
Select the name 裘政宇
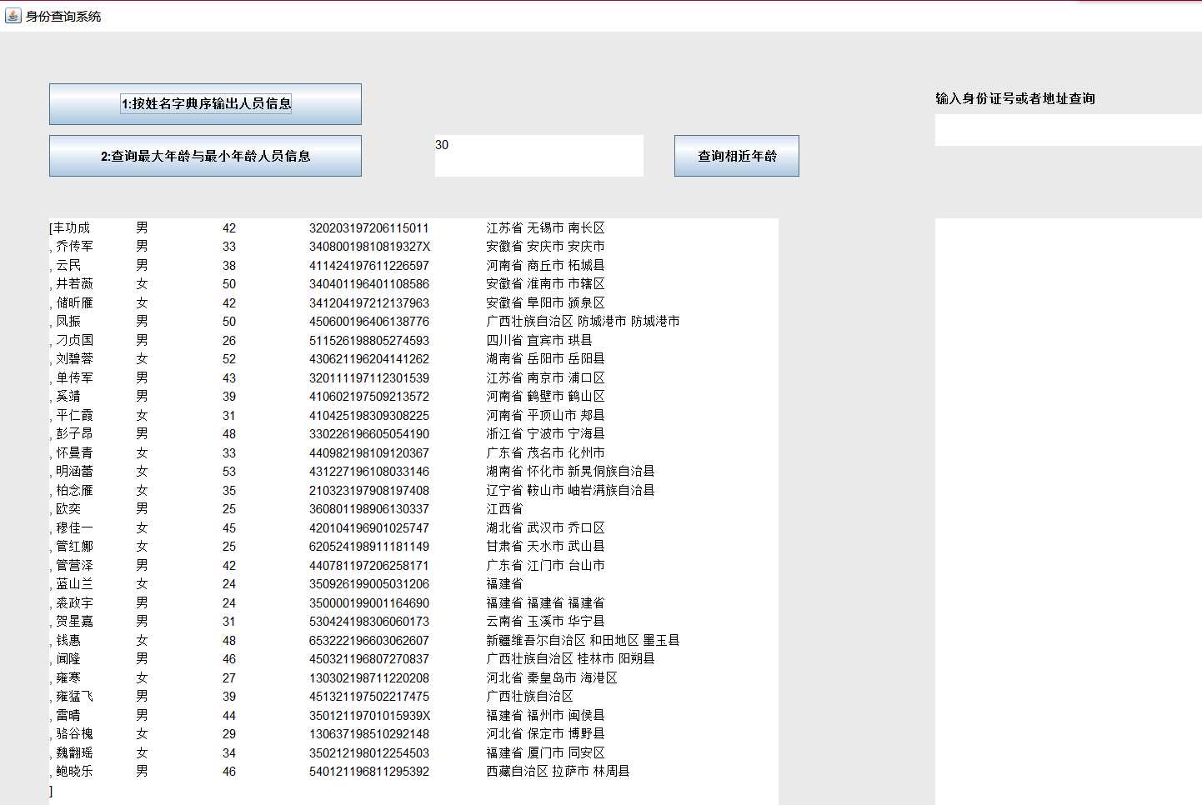(x=74, y=602)
